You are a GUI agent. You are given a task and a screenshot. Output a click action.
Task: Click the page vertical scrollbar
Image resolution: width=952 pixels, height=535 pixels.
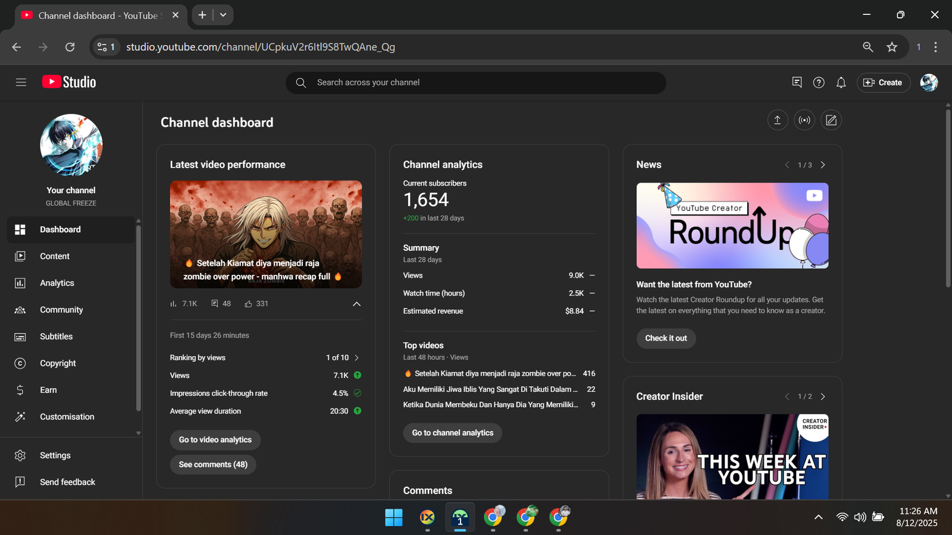click(x=948, y=199)
